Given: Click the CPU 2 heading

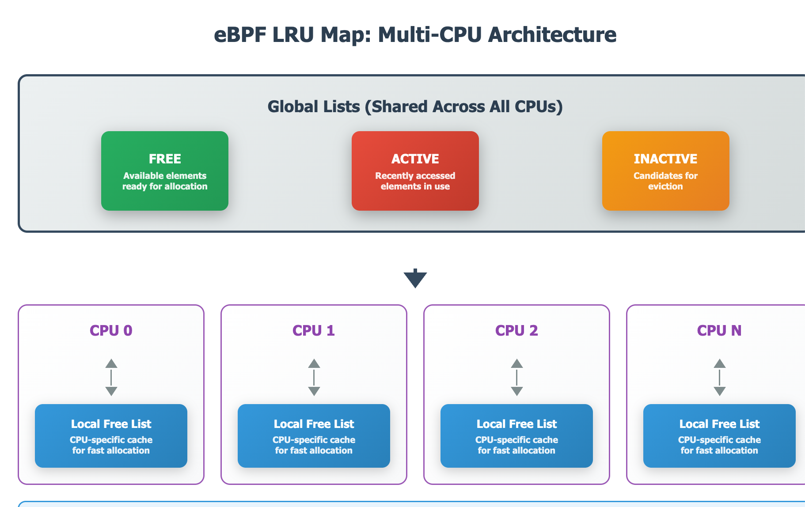Looking at the screenshot, I should click(516, 330).
